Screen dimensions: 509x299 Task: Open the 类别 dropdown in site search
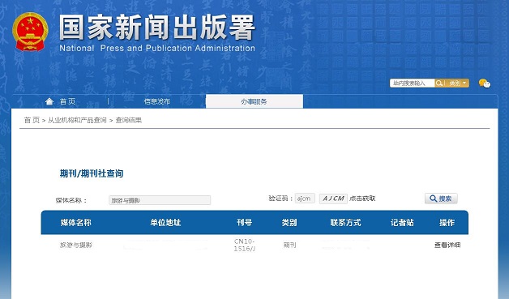458,83
